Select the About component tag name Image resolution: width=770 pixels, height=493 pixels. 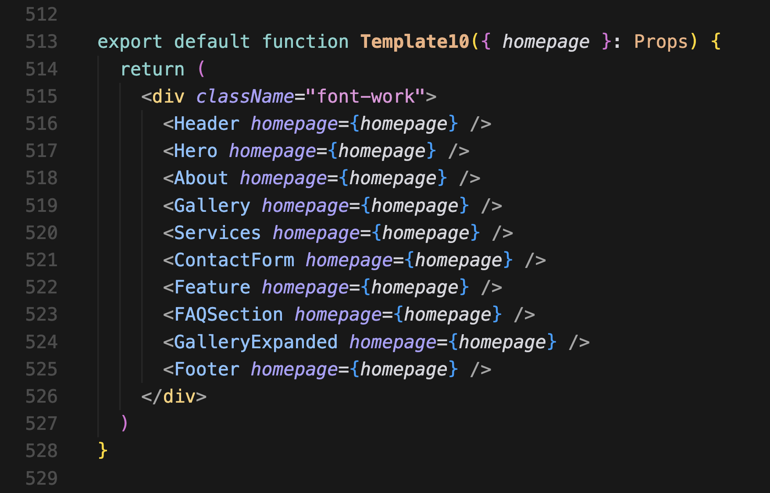tap(201, 179)
